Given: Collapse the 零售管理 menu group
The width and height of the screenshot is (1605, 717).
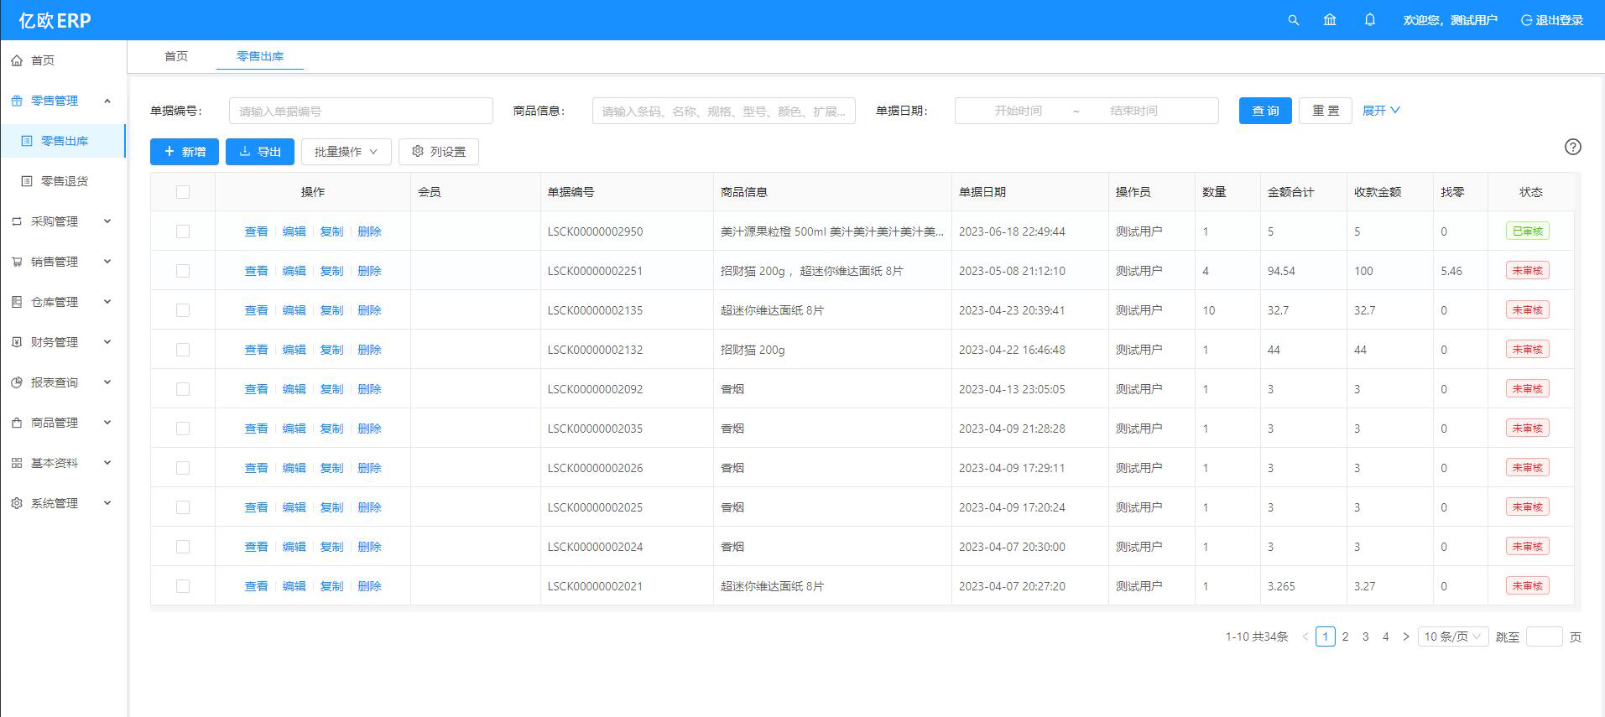Looking at the screenshot, I should click(107, 101).
